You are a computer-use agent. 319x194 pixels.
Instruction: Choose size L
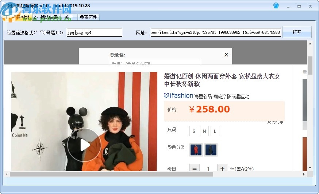pyautogui.click(x=215, y=131)
